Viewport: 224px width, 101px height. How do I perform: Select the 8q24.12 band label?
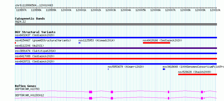tap(20, 22)
